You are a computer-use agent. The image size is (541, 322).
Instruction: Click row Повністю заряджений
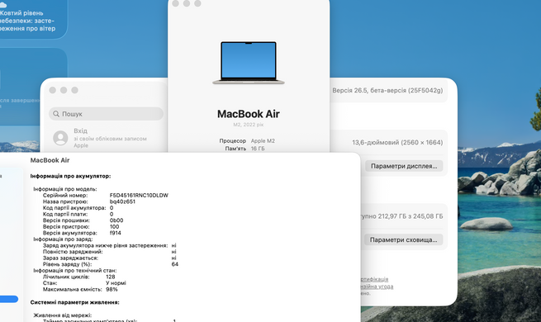109,252
